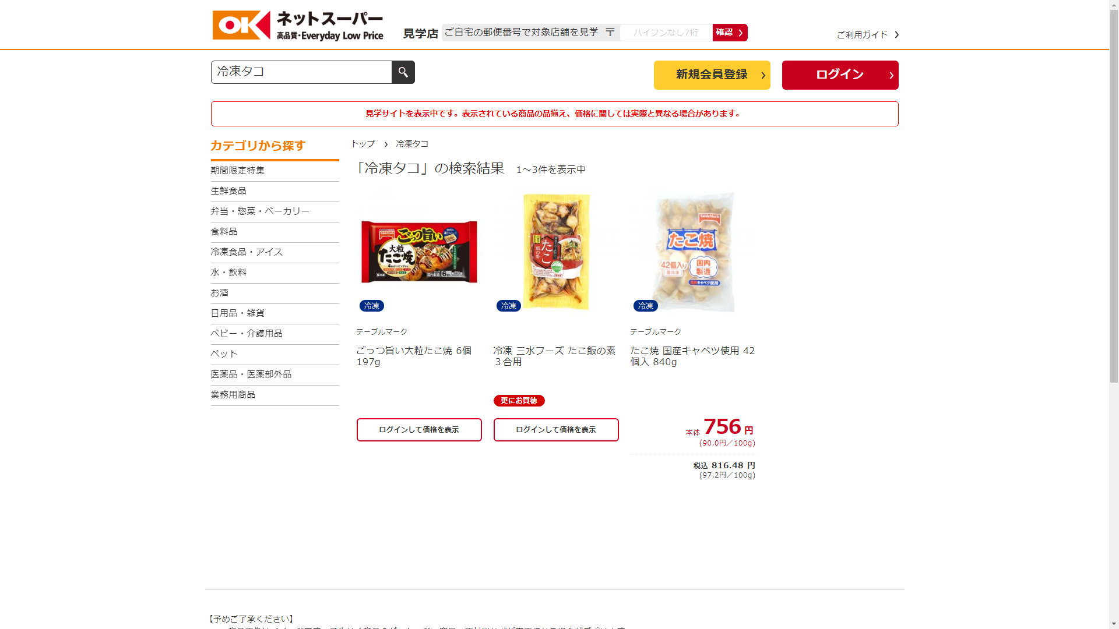
Task: Click the red ログイン button
Action: tap(840, 75)
